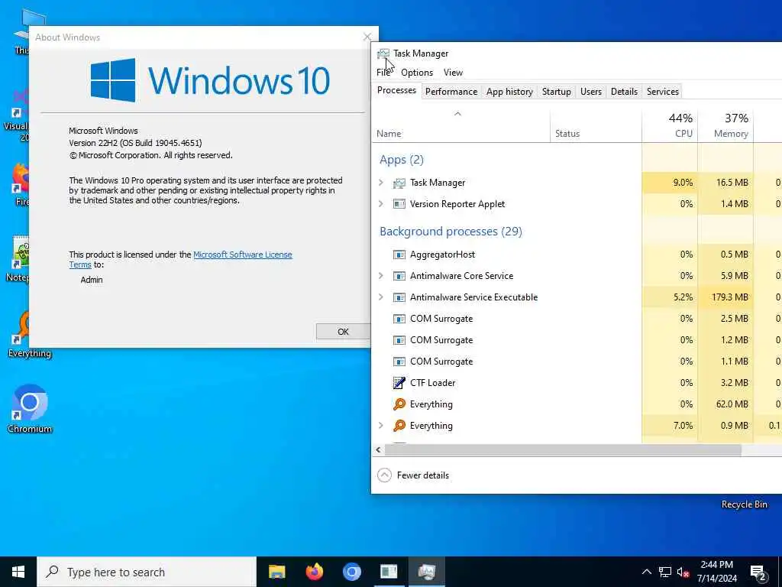The image size is (782, 587).
Task: Click the Version Reporter Applet icon
Action: click(x=399, y=204)
